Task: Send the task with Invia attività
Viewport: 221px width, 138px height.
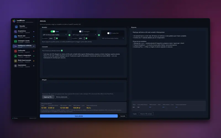Action: click(79, 116)
